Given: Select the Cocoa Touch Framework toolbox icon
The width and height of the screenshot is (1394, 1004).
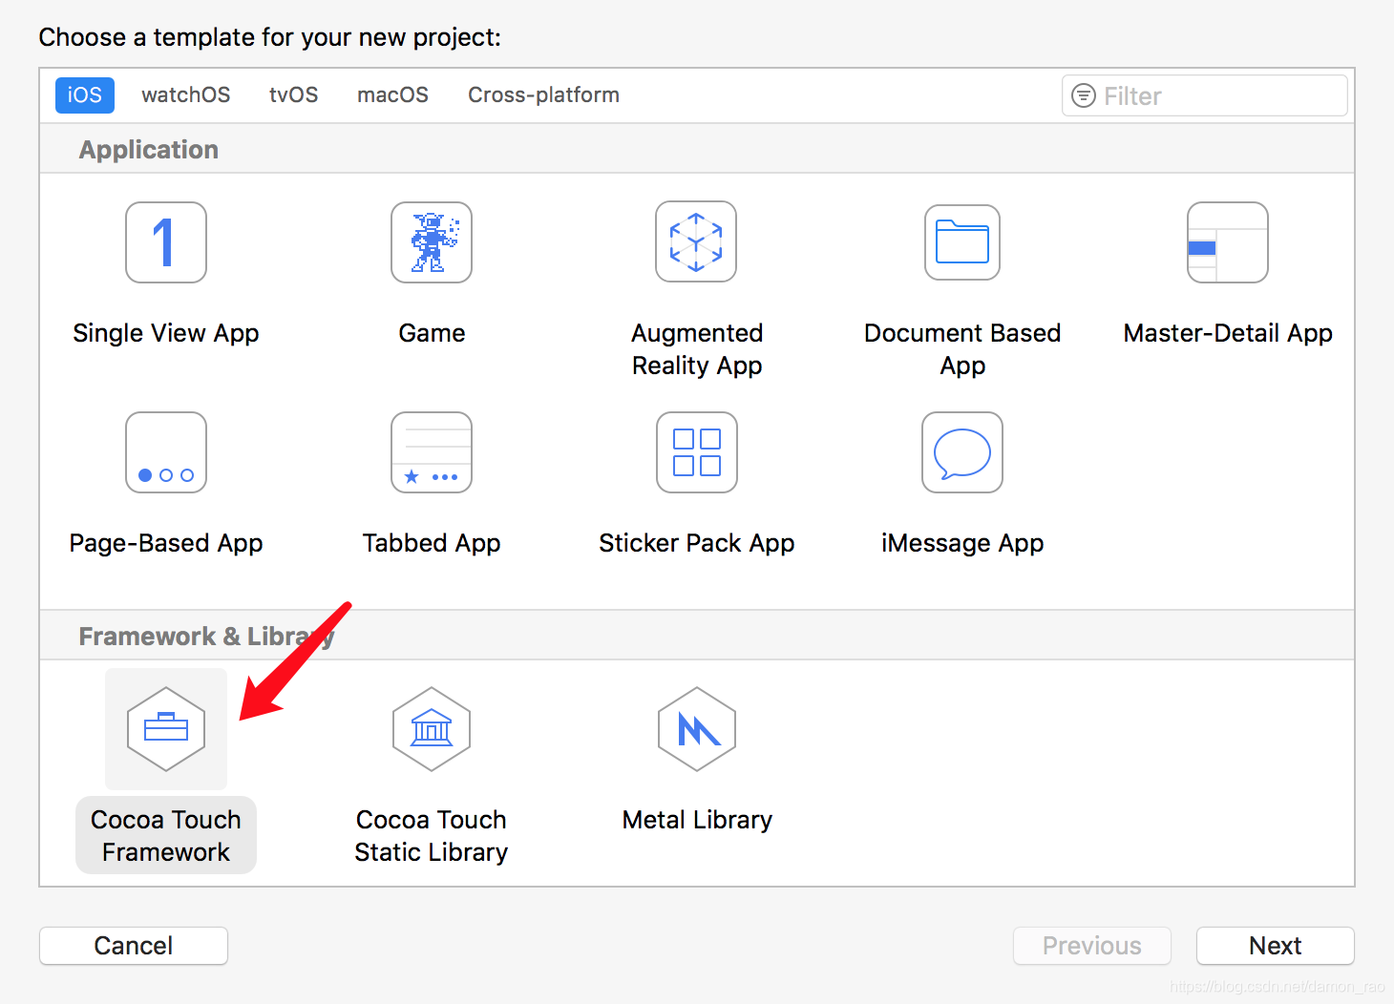Looking at the screenshot, I should [166, 729].
